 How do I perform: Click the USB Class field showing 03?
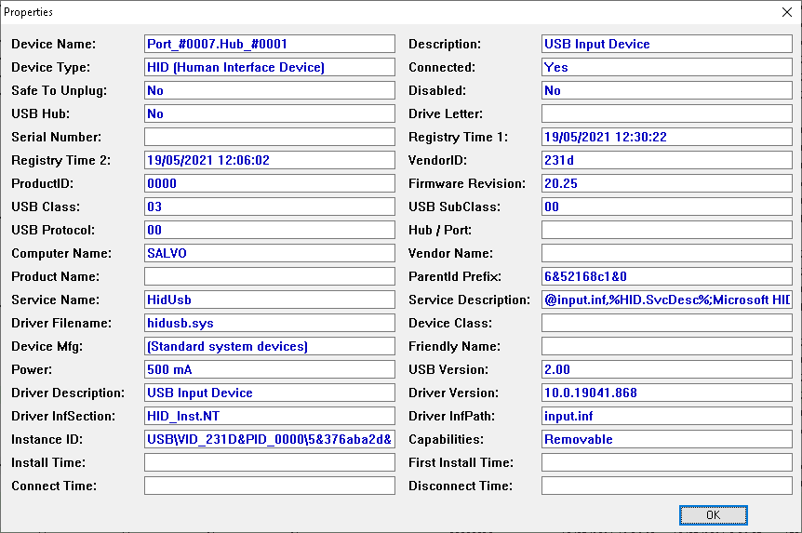pyautogui.click(x=270, y=207)
